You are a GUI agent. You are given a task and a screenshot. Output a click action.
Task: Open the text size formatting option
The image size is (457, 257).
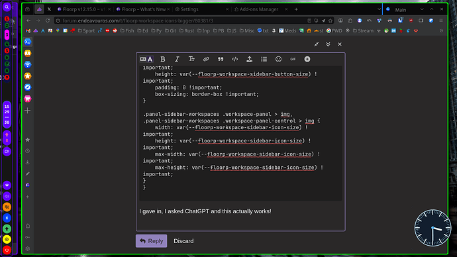tap(191, 59)
